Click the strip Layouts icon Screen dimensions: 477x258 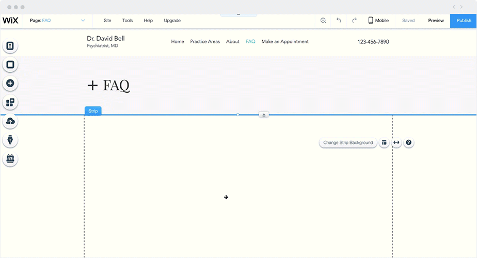pos(384,142)
